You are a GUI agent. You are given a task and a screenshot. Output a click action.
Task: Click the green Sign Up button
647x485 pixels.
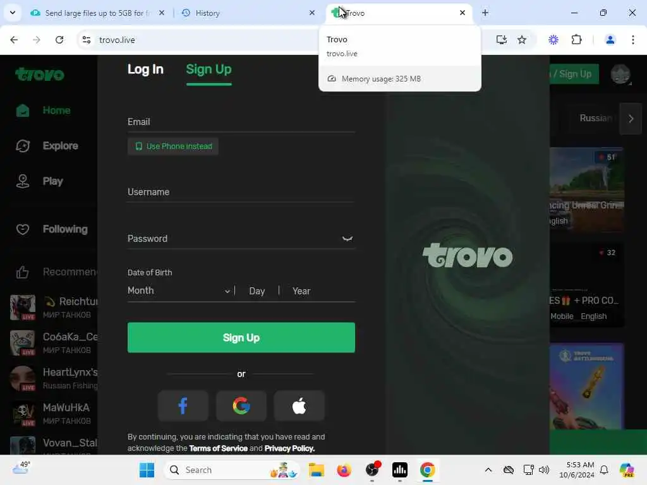(x=241, y=338)
